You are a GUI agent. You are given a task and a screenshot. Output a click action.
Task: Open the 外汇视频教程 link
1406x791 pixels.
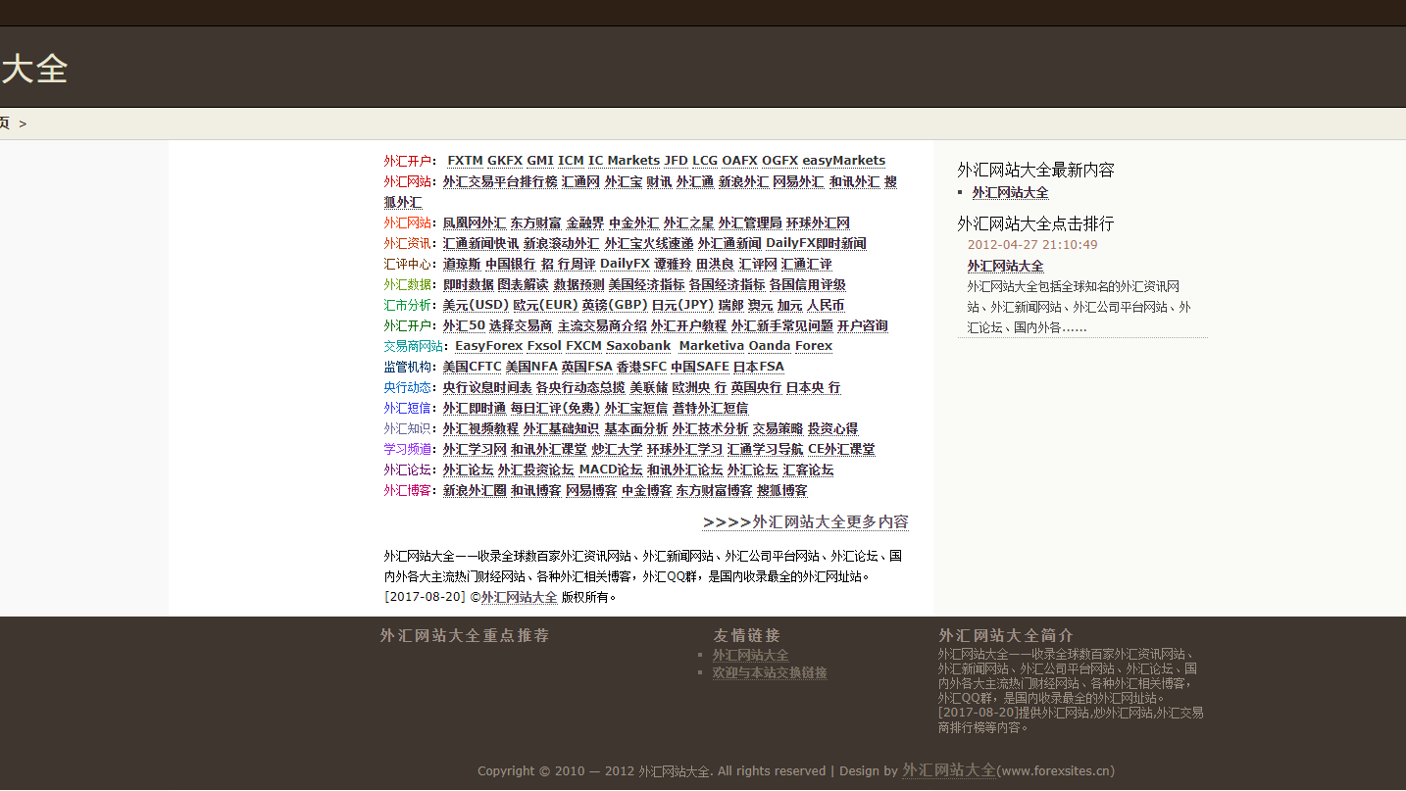(480, 428)
